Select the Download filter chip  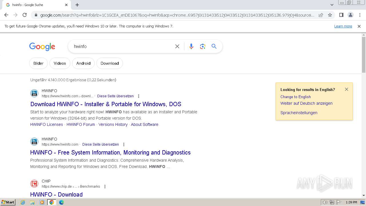[110, 63]
